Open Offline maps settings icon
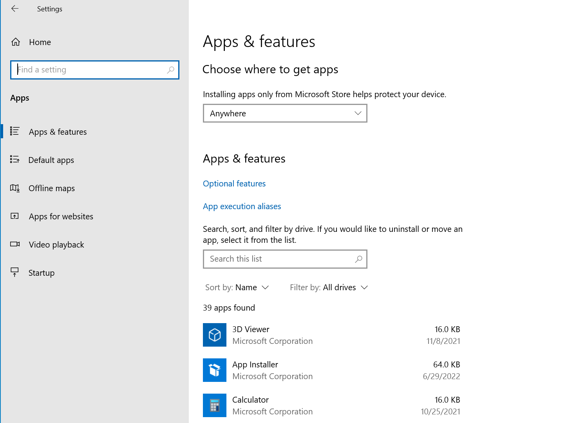568x423 pixels. (14, 188)
